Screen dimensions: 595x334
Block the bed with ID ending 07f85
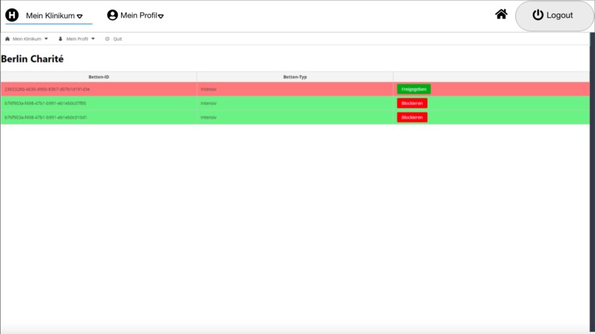click(412, 103)
